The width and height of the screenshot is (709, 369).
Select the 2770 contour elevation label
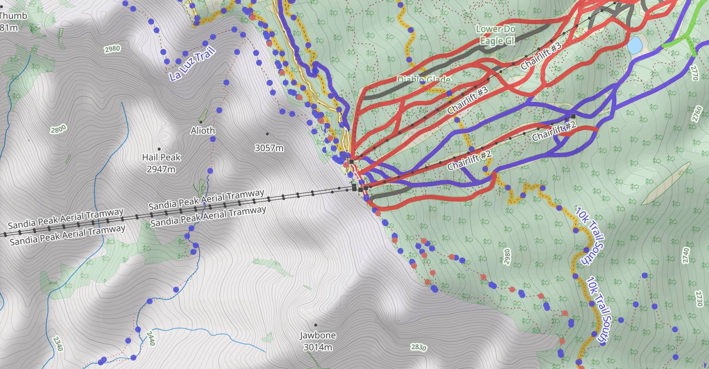tap(695, 73)
